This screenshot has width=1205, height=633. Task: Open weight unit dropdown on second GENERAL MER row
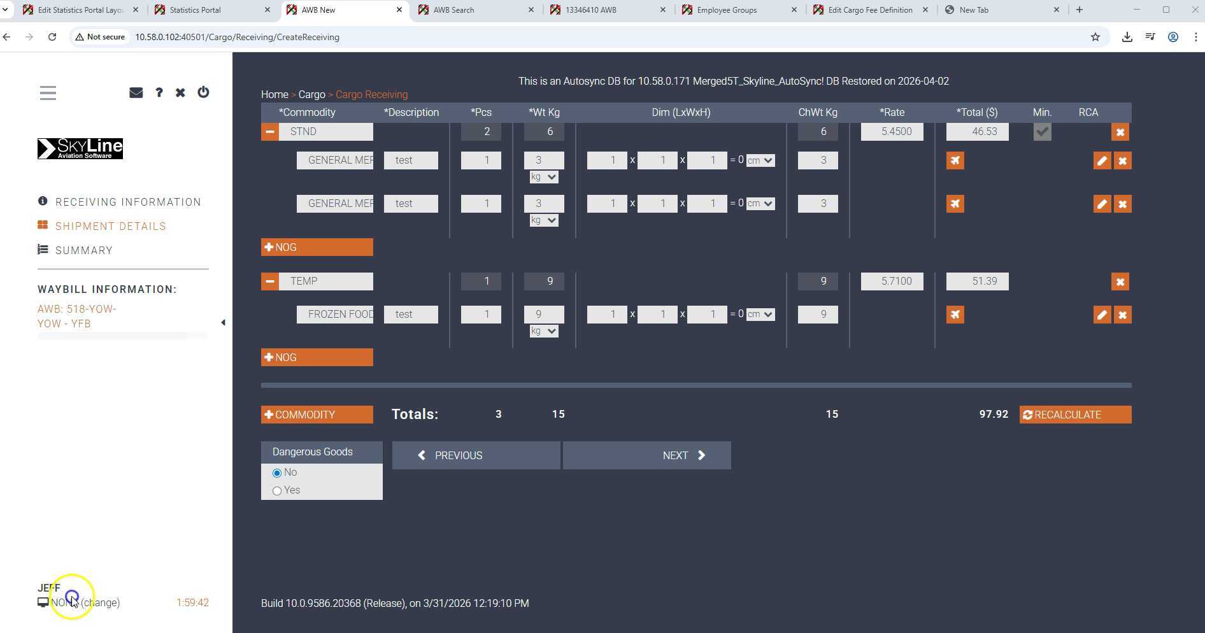point(544,220)
